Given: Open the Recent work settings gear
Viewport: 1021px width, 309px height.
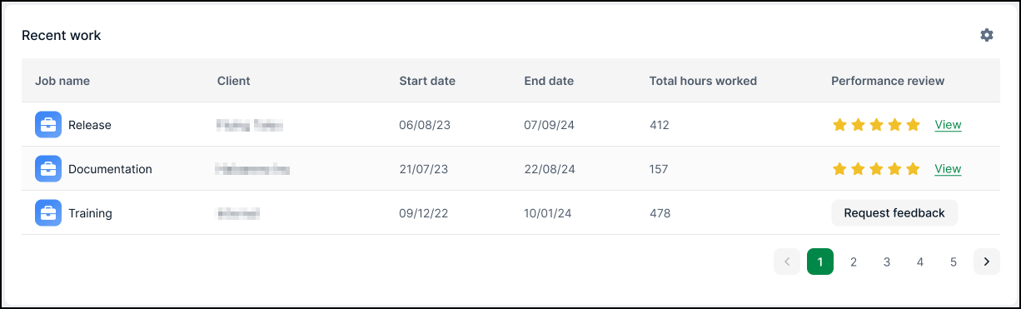Looking at the screenshot, I should tap(987, 35).
